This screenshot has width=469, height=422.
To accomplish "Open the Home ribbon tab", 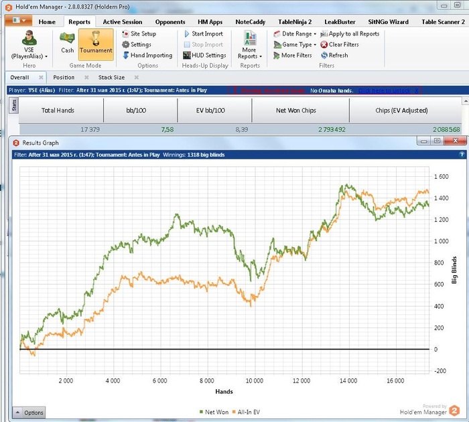I will (47, 22).
